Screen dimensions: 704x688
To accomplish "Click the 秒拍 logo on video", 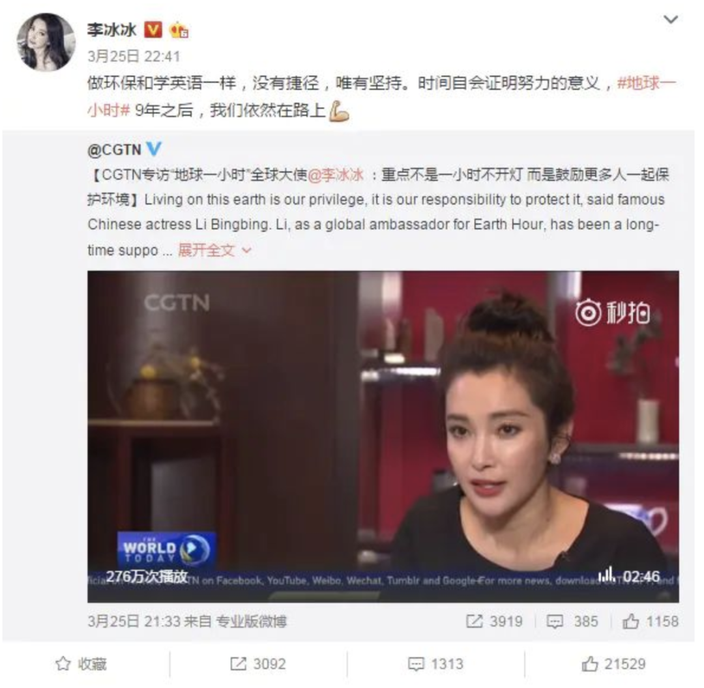I will pyautogui.click(x=612, y=312).
